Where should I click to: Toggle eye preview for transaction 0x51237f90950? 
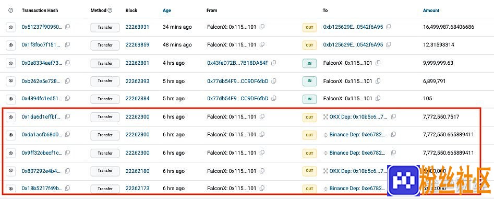click(x=11, y=28)
